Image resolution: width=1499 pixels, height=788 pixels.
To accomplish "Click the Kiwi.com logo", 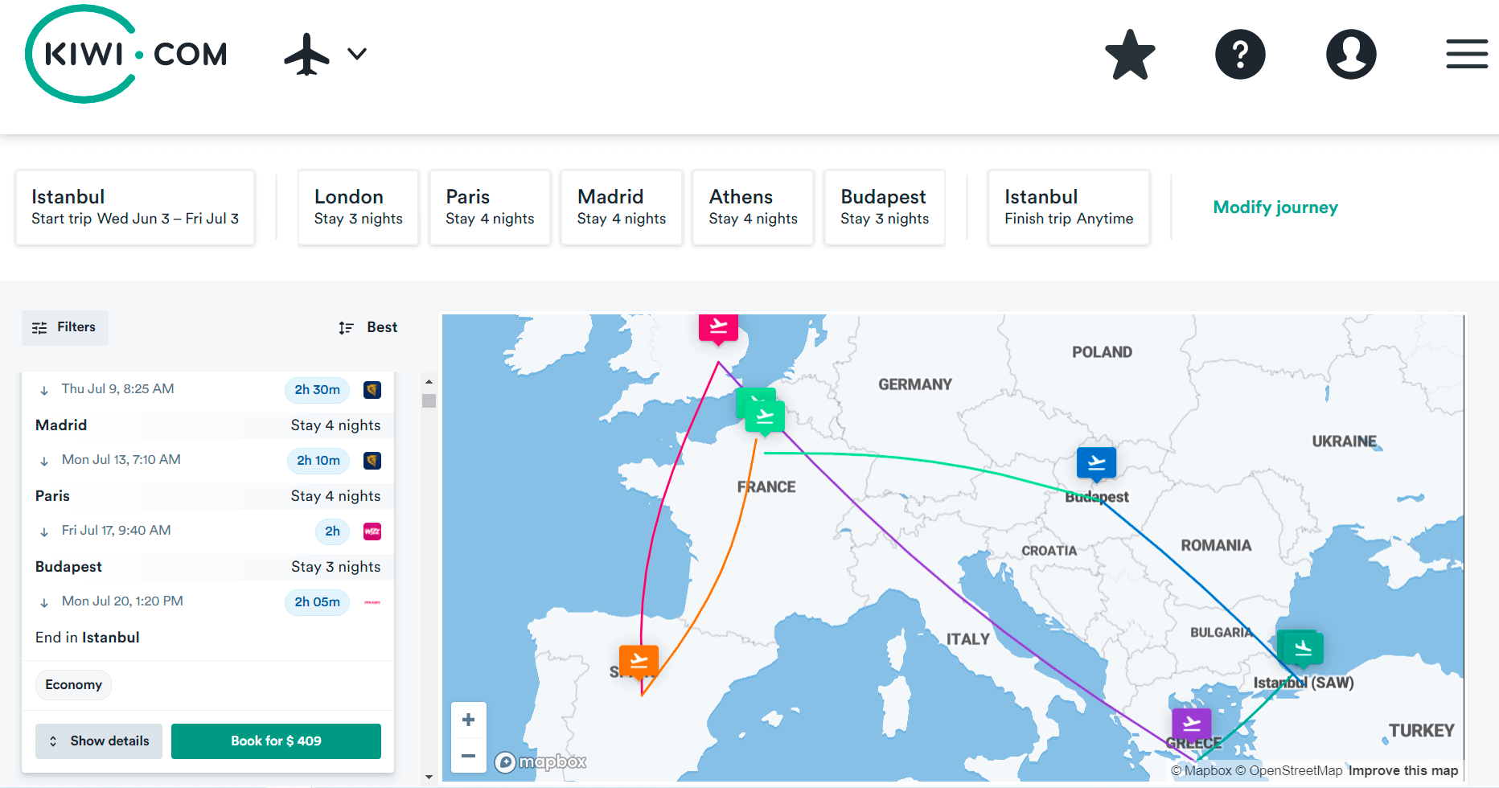I will click(126, 54).
